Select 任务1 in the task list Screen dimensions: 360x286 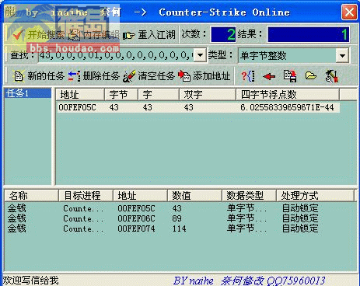(x=28, y=93)
